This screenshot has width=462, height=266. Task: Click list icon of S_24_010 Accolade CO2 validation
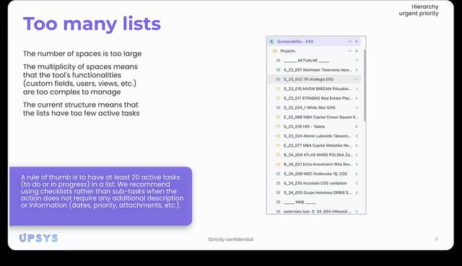coord(278,183)
